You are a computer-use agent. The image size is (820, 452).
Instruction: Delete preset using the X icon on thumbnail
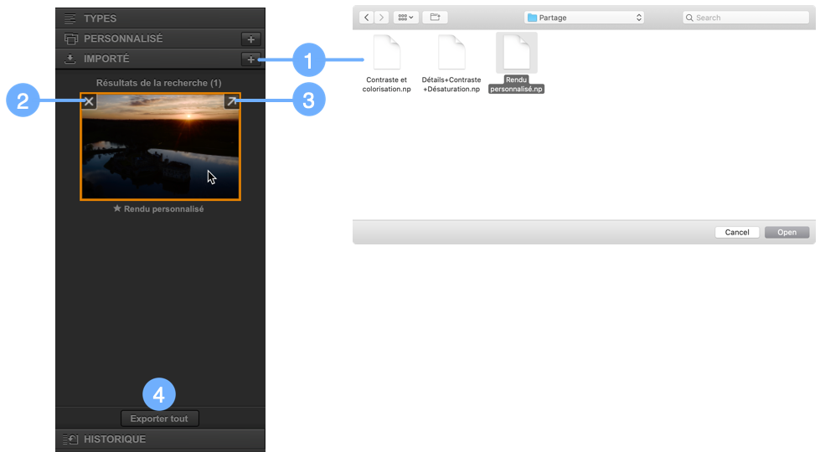coord(89,101)
